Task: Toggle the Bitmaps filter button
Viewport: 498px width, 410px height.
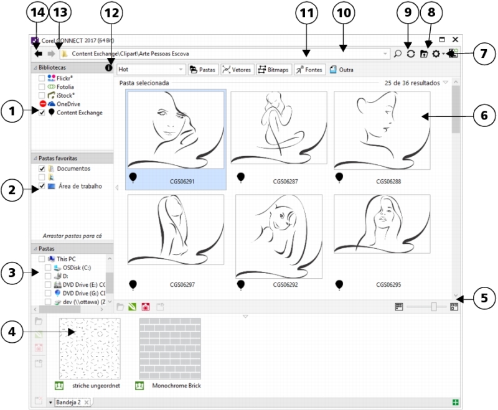Action: click(273, 70)
